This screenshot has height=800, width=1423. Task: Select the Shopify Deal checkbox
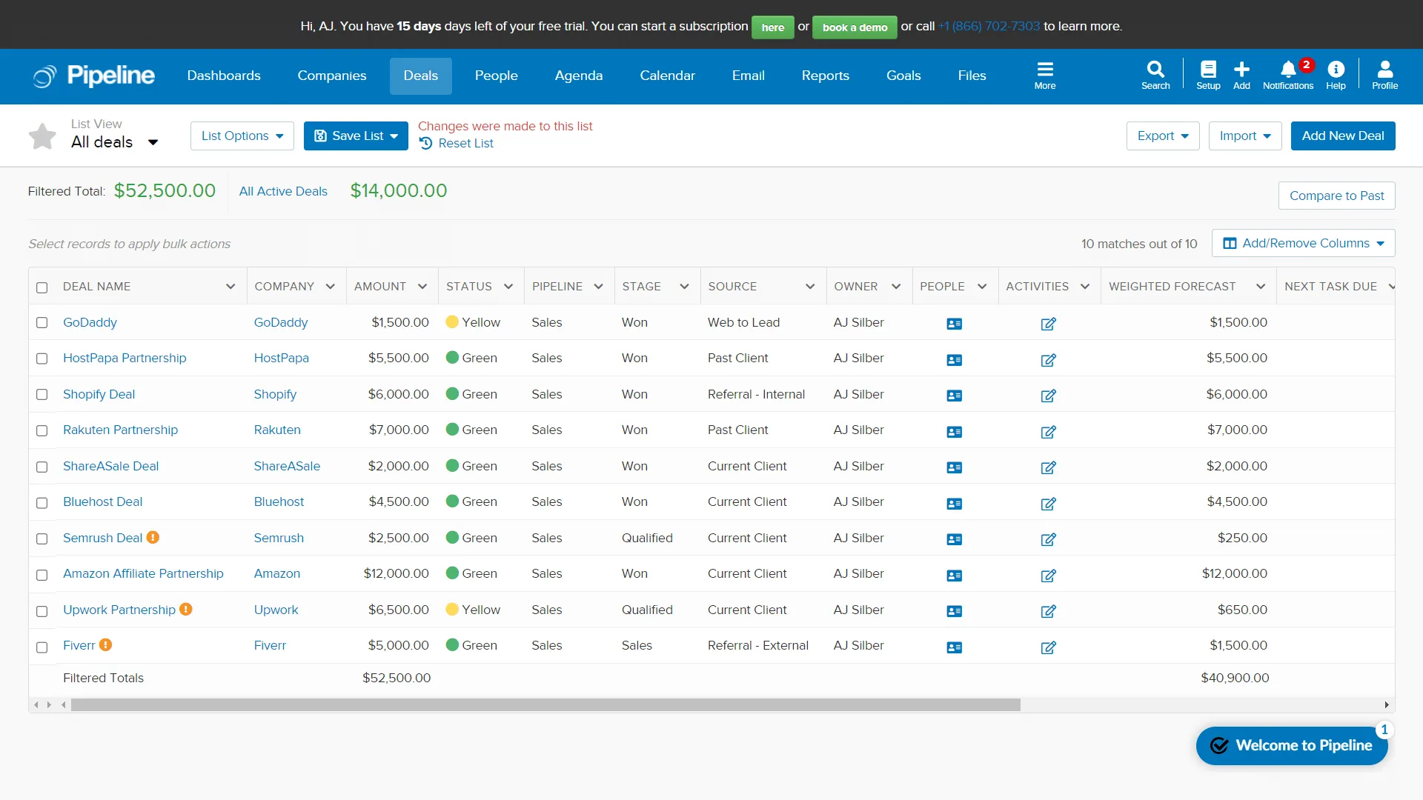tap(42, 395)
